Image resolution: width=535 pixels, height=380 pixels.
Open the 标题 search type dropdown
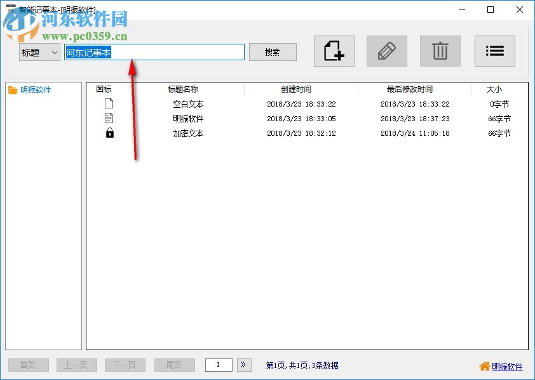pyautogui.click(x=39, y=52)
